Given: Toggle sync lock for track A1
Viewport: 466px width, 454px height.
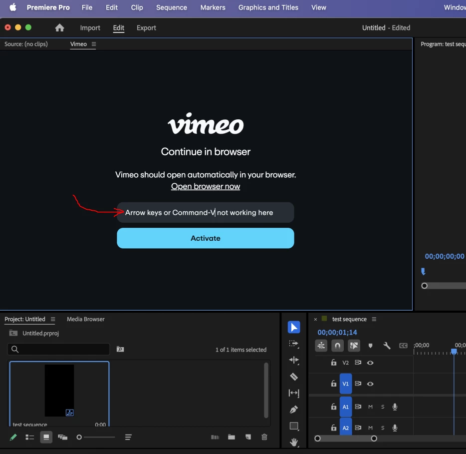Looking at the screenshot, I should tap(358, 407).
